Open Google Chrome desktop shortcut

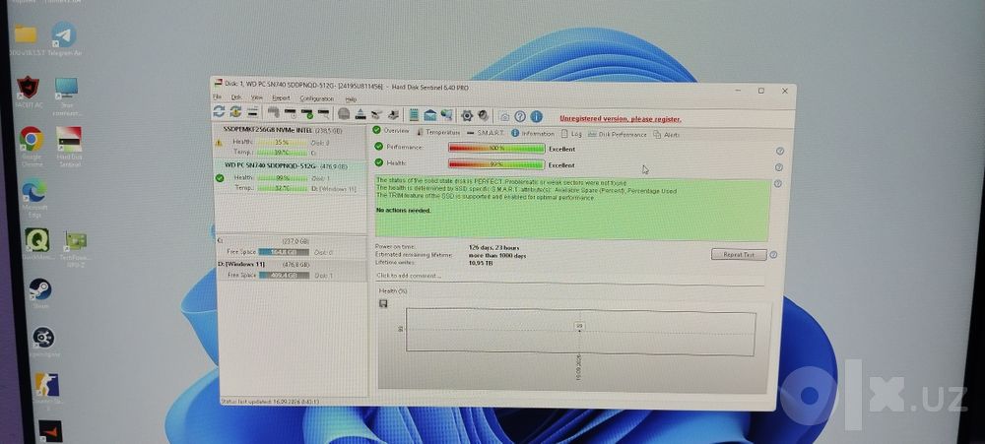tap(32, 145)
